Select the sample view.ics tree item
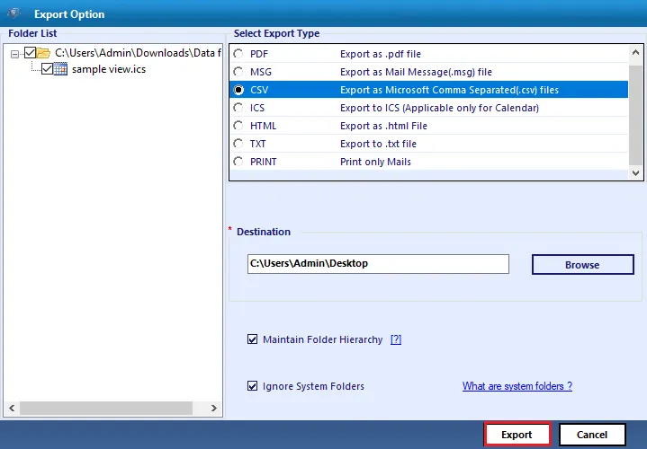Screen dimensions: 647x449 109,69
